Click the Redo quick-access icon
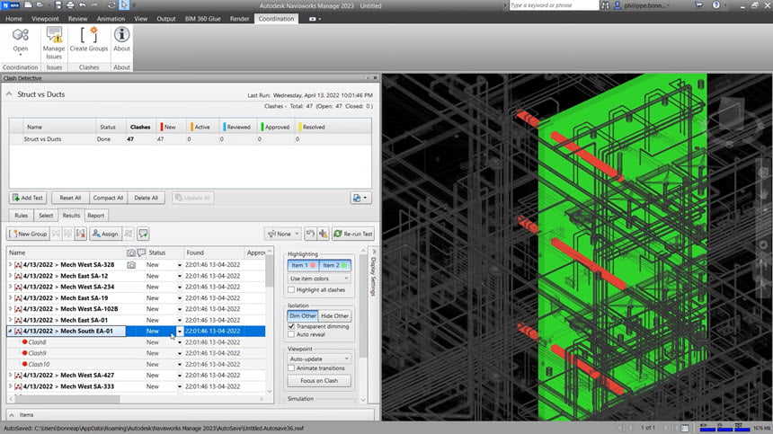 pyautogui.click(x=94, y=5)
